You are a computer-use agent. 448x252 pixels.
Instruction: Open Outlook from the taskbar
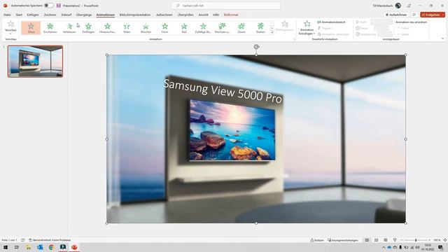click(40, 247)
